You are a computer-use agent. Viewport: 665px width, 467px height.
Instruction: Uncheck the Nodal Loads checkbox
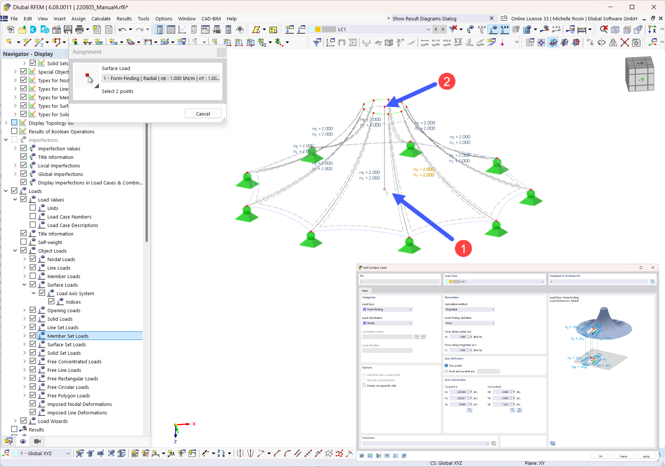(x=33, y=259)
